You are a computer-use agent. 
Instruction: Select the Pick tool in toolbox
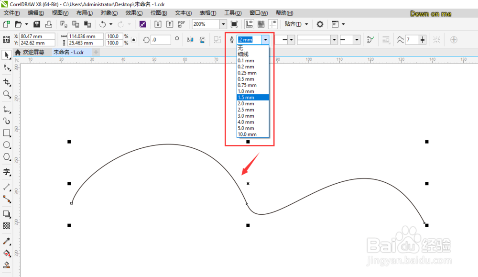(6, 55)
